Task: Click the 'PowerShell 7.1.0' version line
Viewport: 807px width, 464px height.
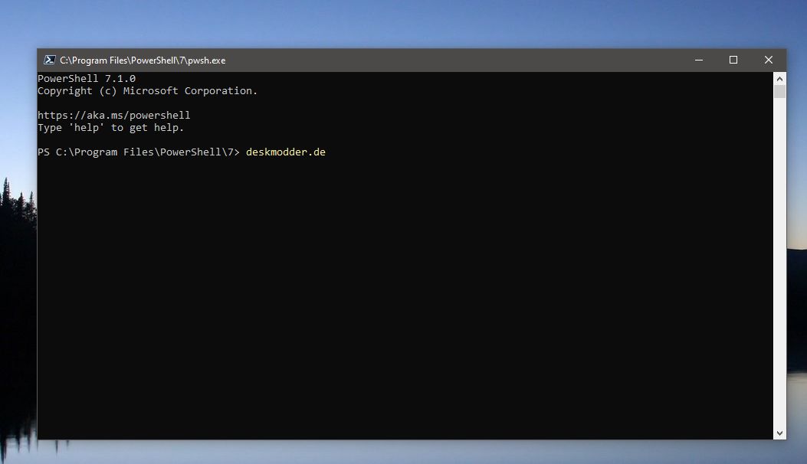Action: 87,78
